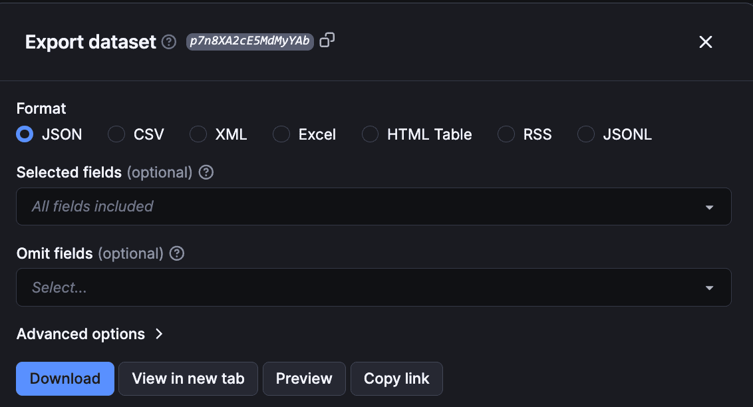This screenshot has width=753, height=407.
Task: Click the Omit fields question mark icon
Action: 176,253
